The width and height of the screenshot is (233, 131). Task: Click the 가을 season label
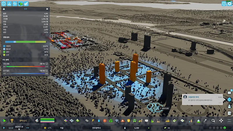[62, 128]
